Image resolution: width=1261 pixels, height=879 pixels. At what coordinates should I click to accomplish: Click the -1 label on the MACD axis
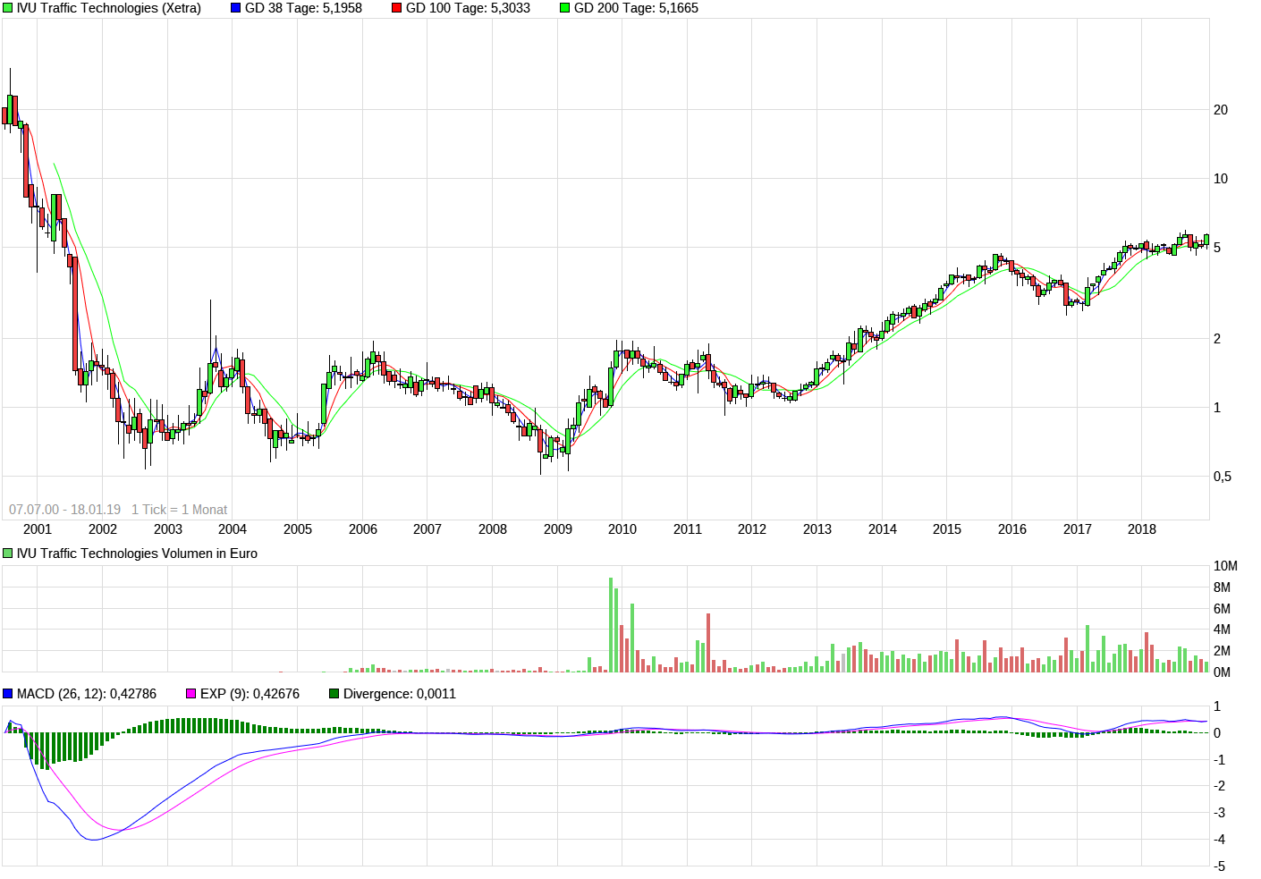point(1218,760)
